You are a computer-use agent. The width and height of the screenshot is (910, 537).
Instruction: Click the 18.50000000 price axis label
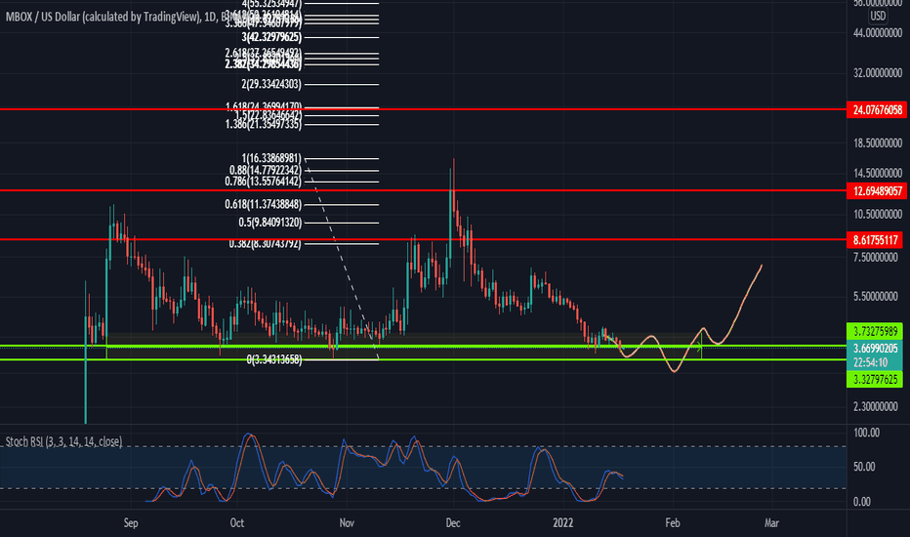pos(878,143)
